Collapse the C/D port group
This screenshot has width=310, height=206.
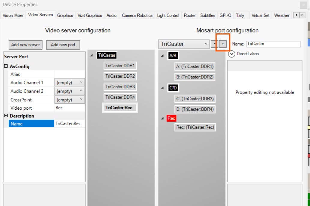tap(162, 88)
